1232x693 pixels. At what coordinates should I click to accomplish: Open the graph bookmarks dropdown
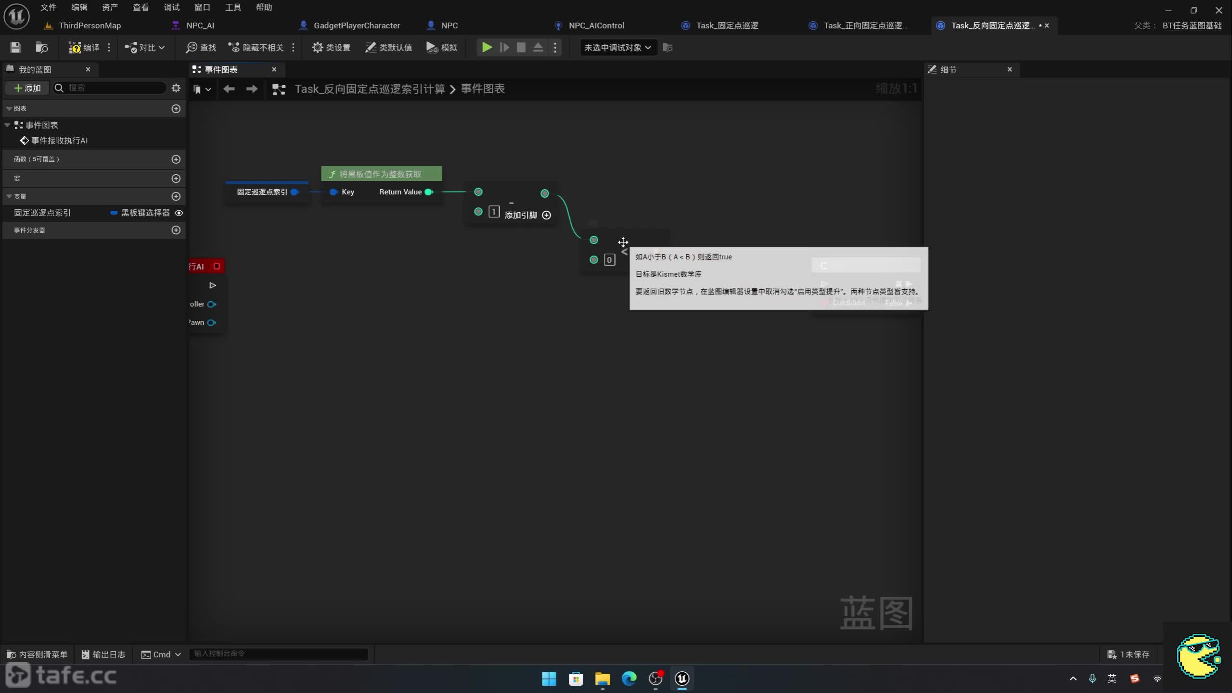[202, 89]
